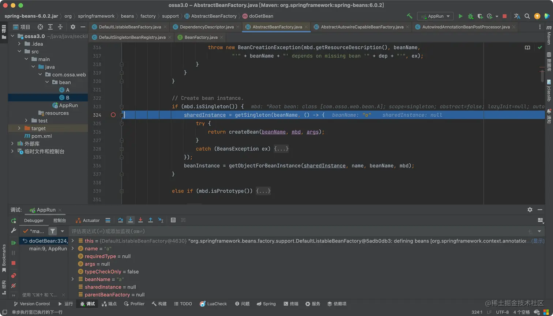Toggle mute breakpoints icon
Viewport: 553px width, 316px height.
pos(14,286)
